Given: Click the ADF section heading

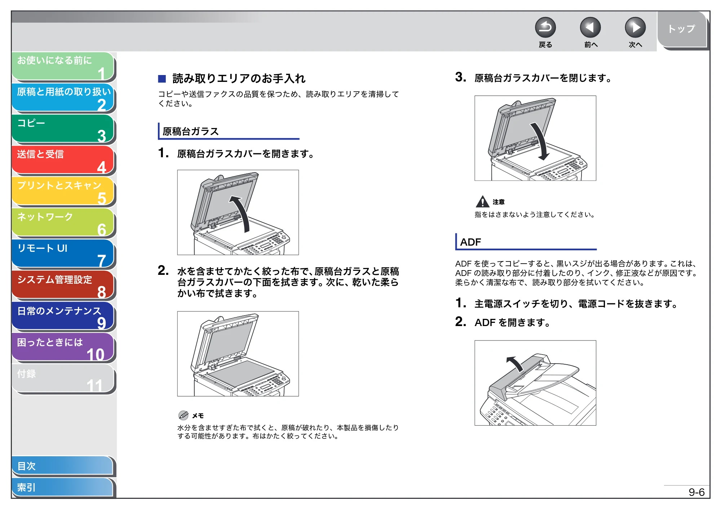Looking at the screenshot, I should 470,242.
